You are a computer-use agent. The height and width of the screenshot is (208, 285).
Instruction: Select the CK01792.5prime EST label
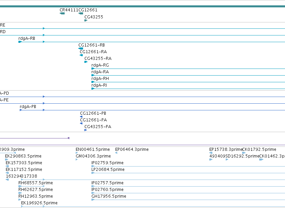[259, 149]
